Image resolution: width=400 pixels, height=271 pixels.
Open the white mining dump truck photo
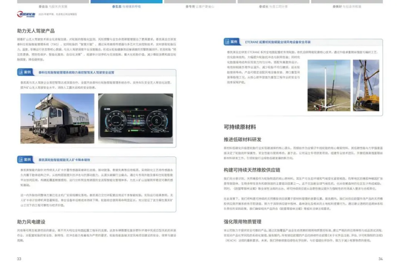click(57, 118)
